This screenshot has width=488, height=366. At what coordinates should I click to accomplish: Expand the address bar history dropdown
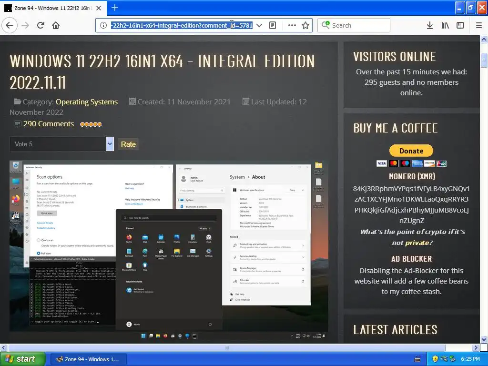pos(259,25)
